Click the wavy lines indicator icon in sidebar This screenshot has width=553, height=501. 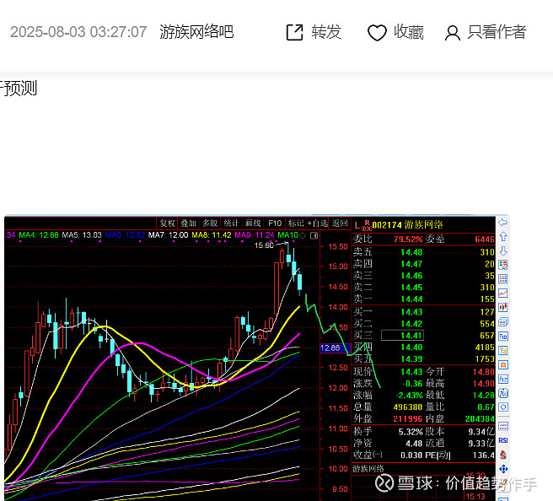[503, 426]
